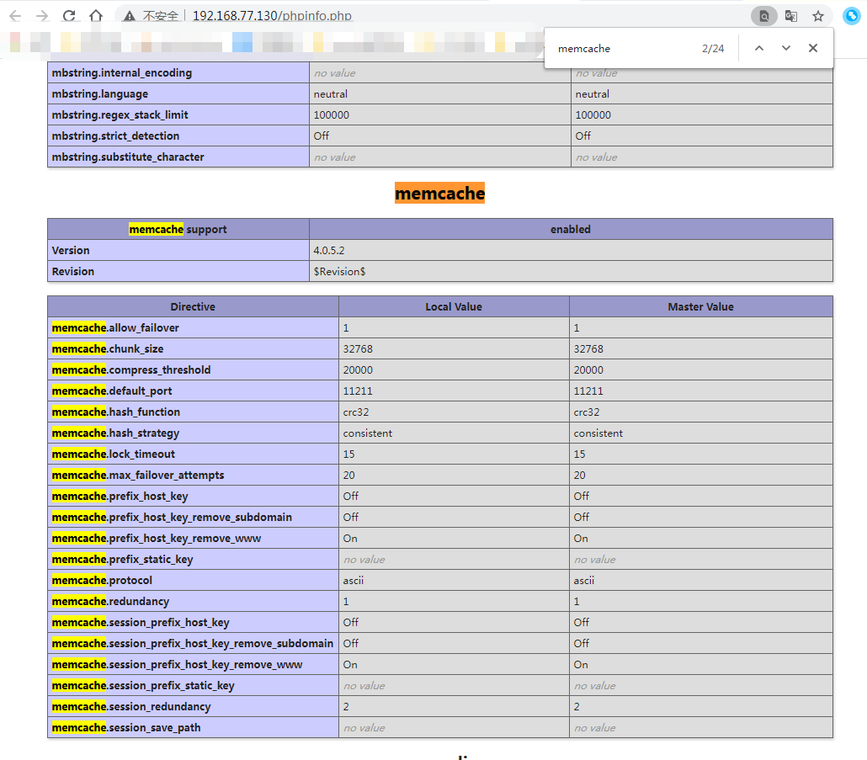867x760 pixels.
Task: Click the not-secure warning icon
Action: (130, 16)
